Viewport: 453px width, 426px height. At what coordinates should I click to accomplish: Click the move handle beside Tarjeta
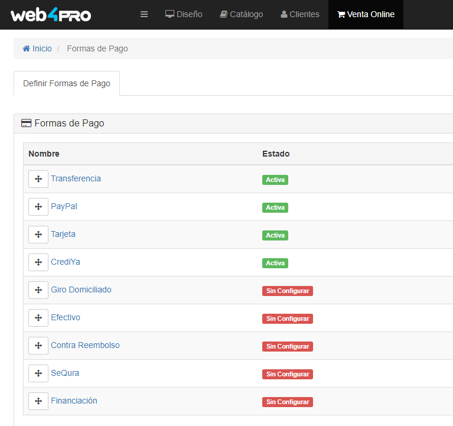38,235
